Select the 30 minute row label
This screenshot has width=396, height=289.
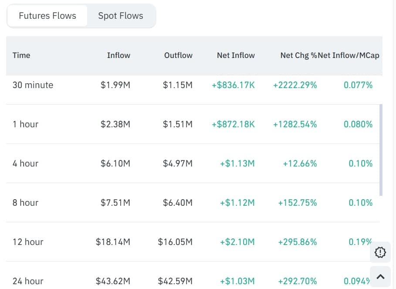[33, 85]
